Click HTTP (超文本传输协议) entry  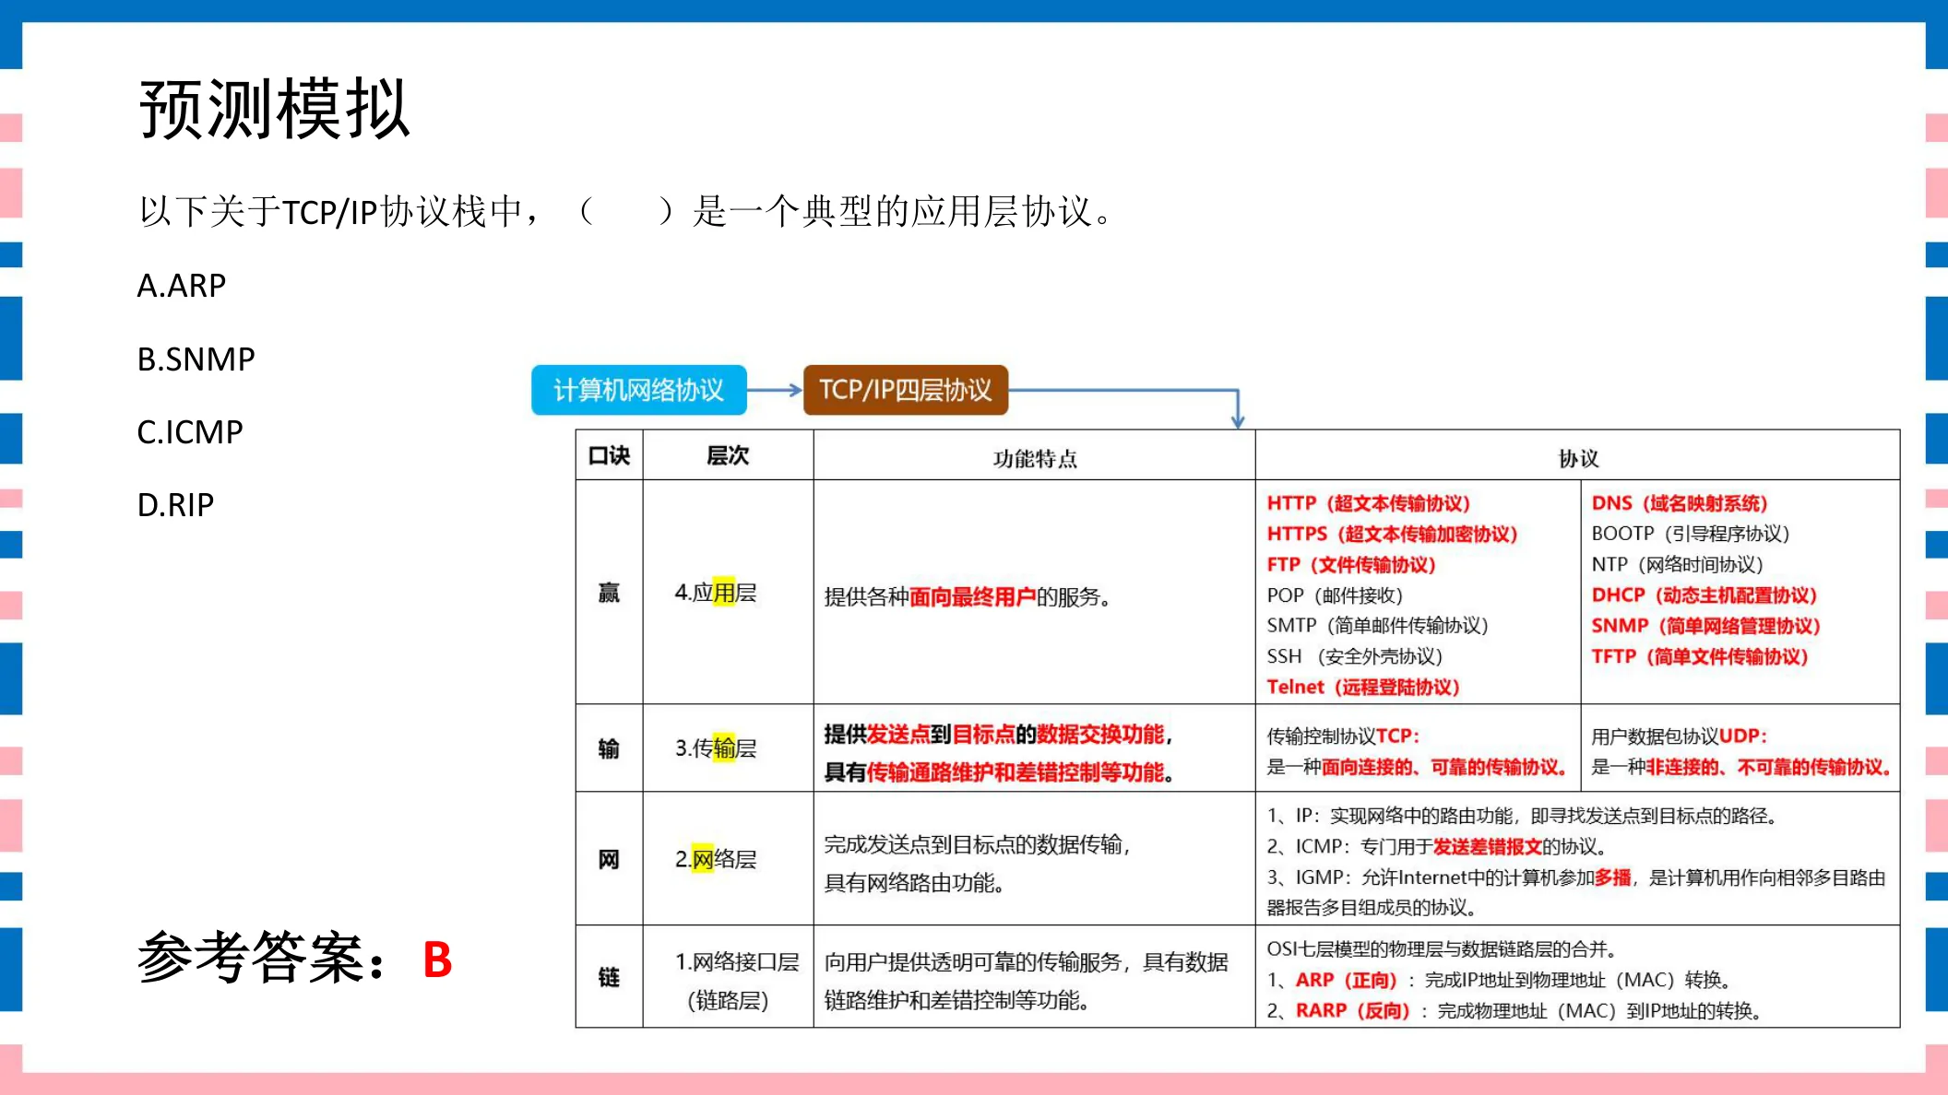click(1368, 503)
